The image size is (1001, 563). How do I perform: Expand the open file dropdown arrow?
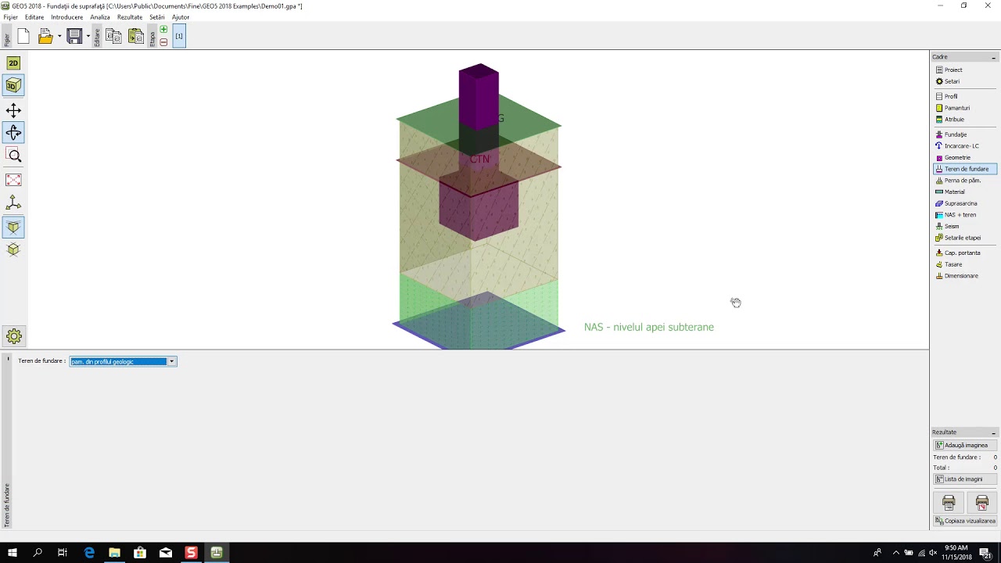pos(59,36)
